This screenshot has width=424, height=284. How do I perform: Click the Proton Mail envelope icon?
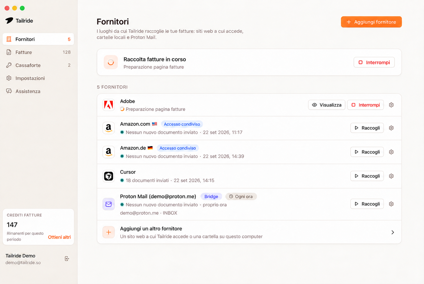(109, 204)
